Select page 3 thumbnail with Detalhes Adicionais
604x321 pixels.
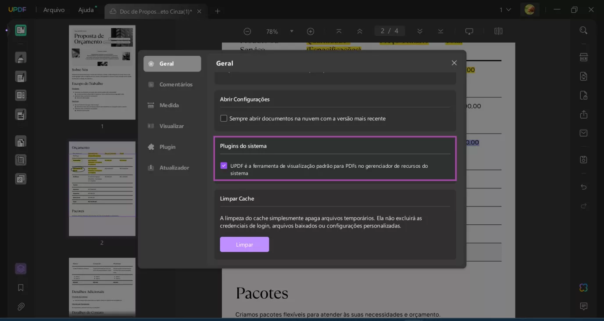(x=102, y=287)
